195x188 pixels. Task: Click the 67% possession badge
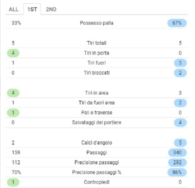[x=177, y=23]
